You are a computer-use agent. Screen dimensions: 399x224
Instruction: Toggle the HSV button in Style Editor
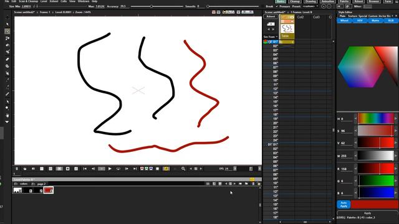pos(360,21)
